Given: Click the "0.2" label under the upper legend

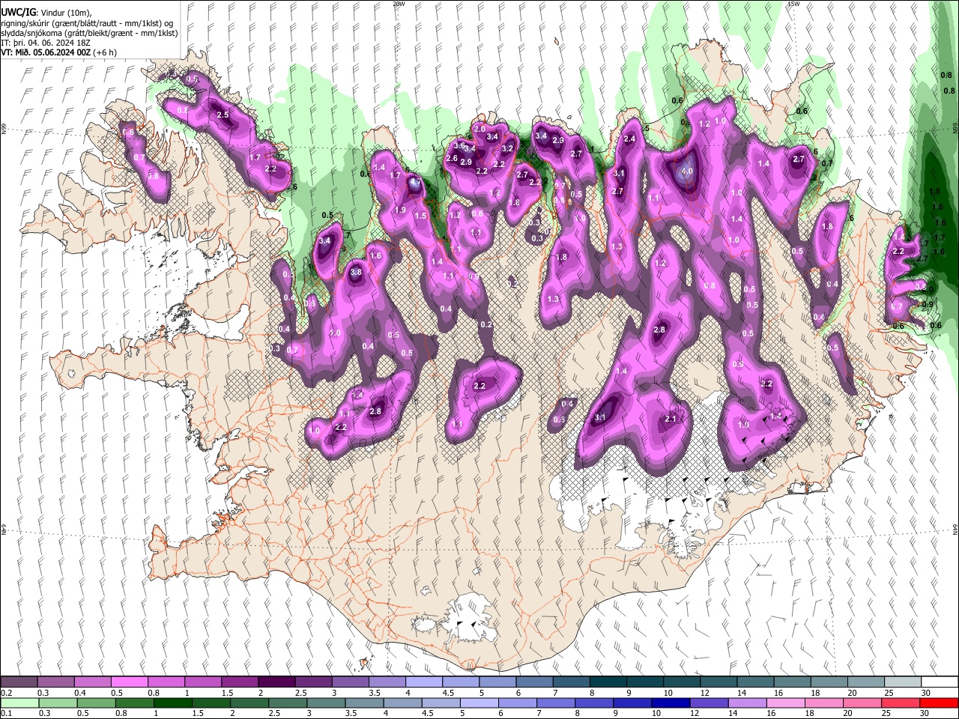Looking at the screenshot, I should [x=6, y=693].
